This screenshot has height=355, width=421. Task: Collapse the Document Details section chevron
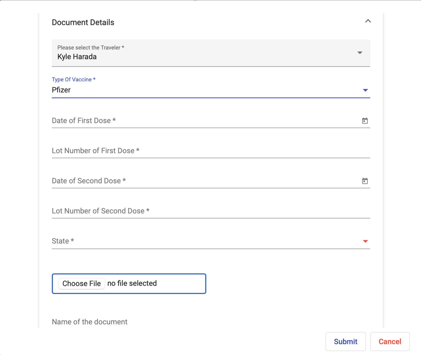coord(368,21)
